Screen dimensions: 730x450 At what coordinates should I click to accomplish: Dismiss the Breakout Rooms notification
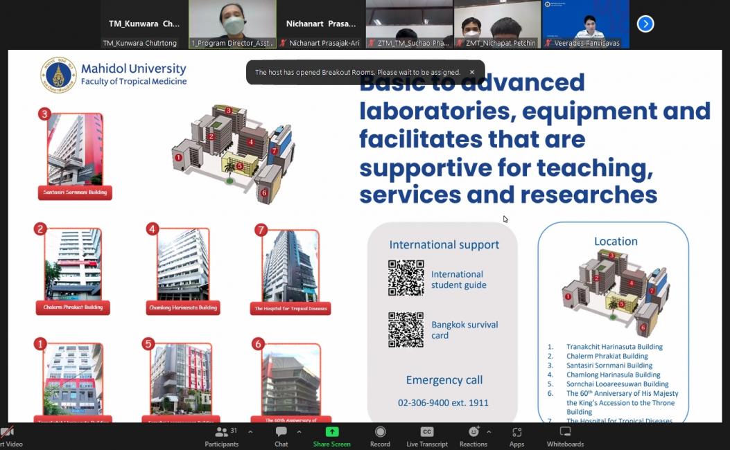click(472, 72)
